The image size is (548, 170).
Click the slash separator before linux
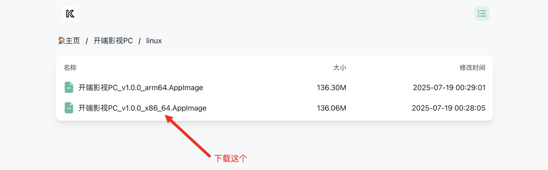tap(139, 41)
